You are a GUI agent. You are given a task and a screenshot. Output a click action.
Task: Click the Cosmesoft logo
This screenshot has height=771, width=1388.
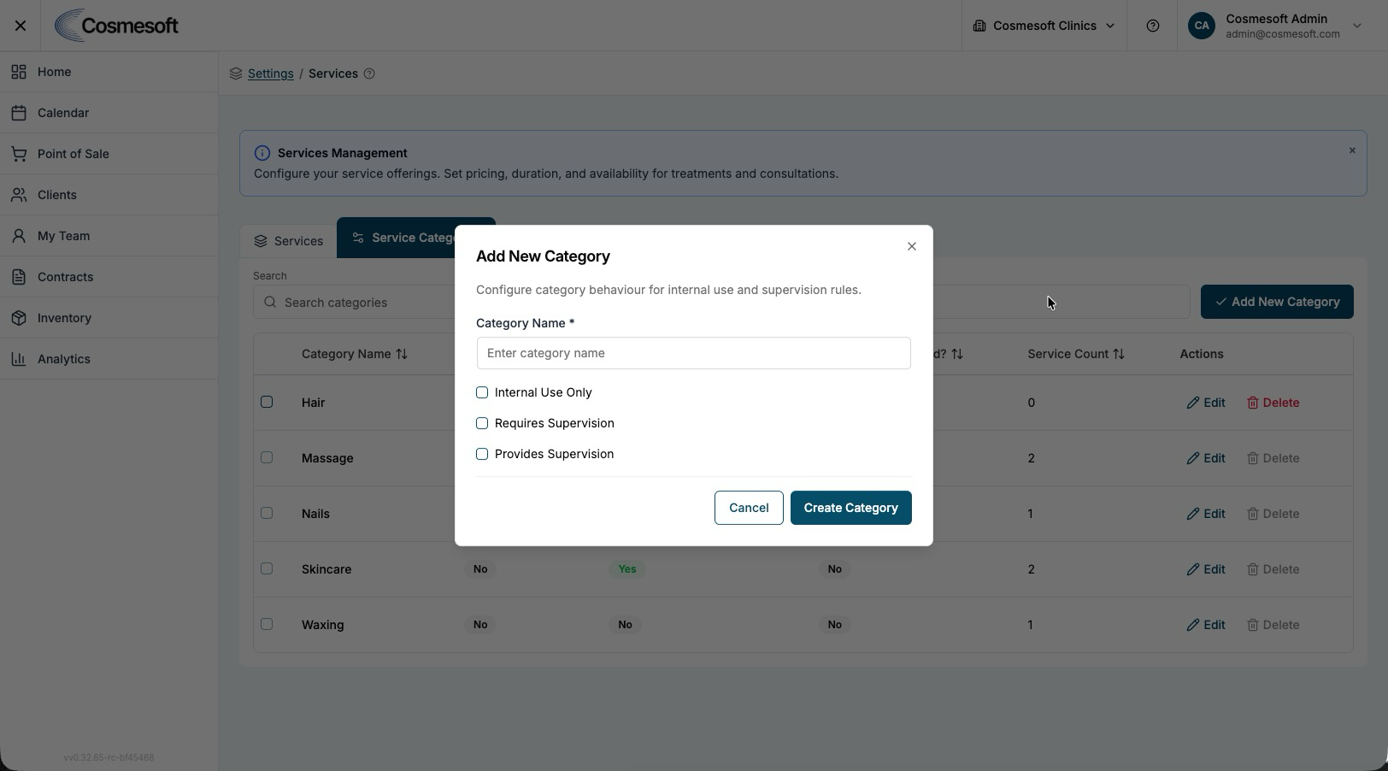[x=116, y=26]
